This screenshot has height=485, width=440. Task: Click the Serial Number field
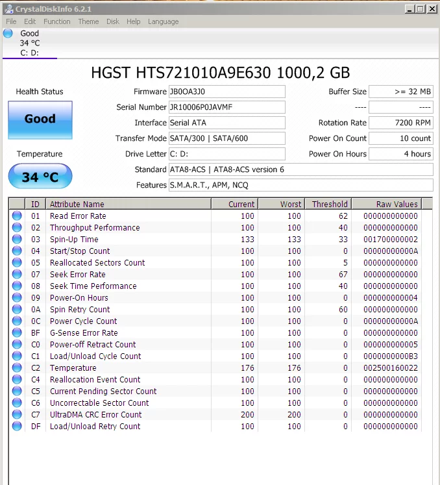[227, 107]
